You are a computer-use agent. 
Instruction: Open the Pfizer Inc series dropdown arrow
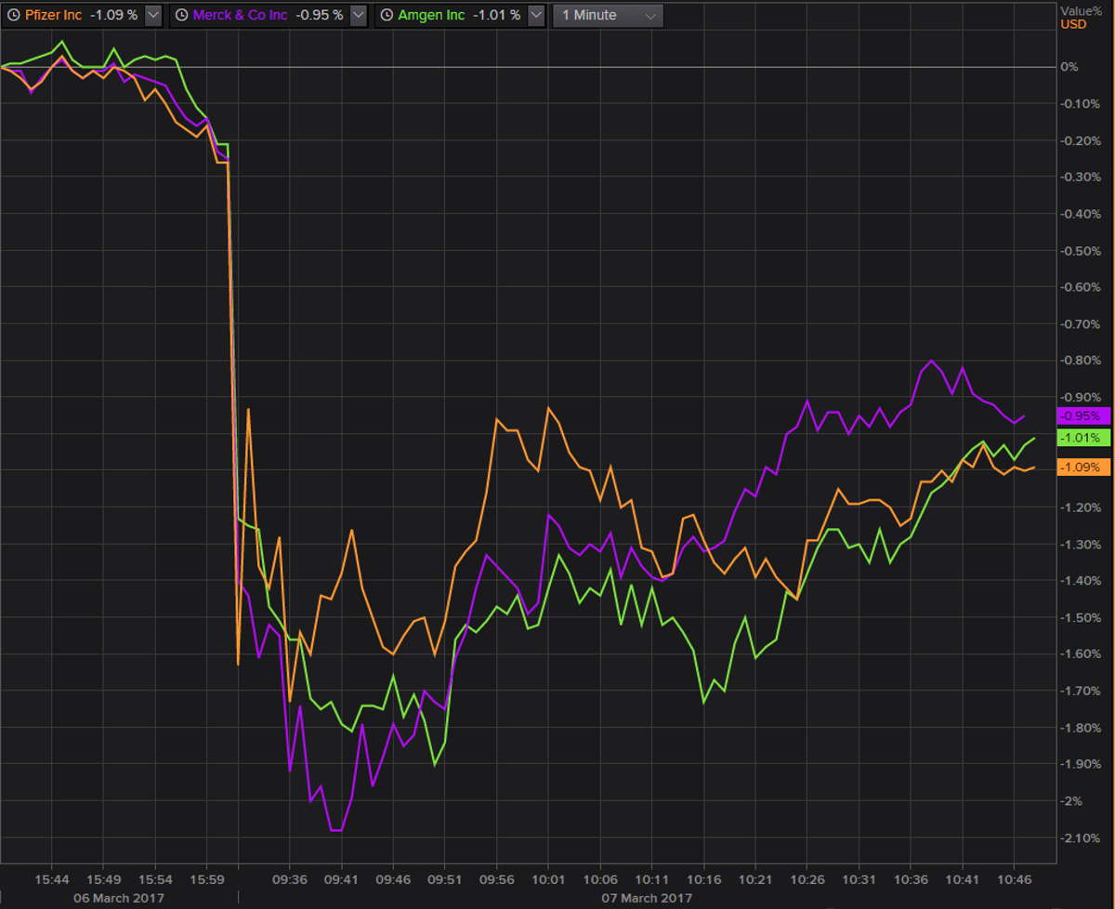pyautogui.click(x=153, y=16)
